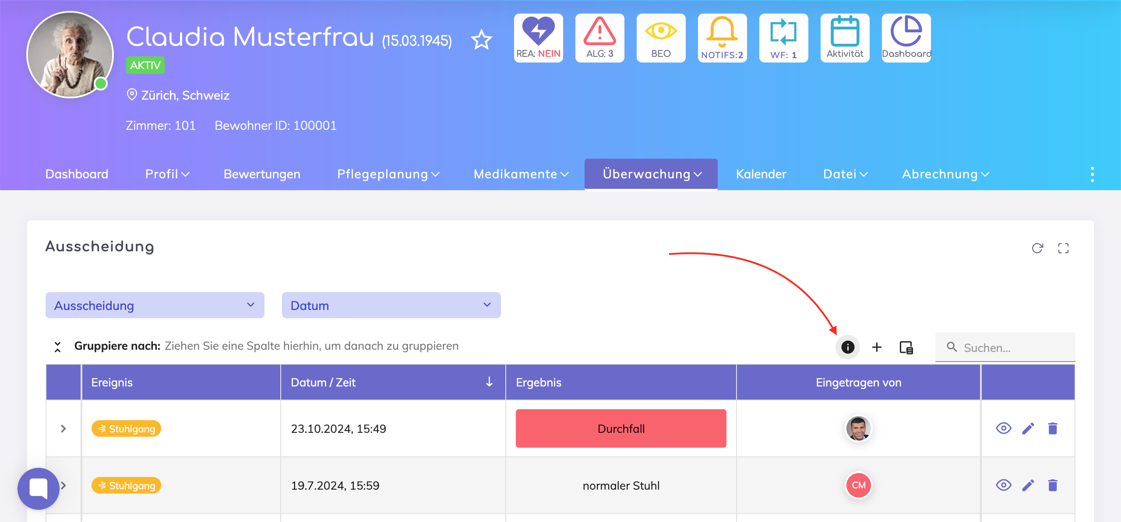Open the Kalender tab

pyautogui.click(x=761, y=174)
